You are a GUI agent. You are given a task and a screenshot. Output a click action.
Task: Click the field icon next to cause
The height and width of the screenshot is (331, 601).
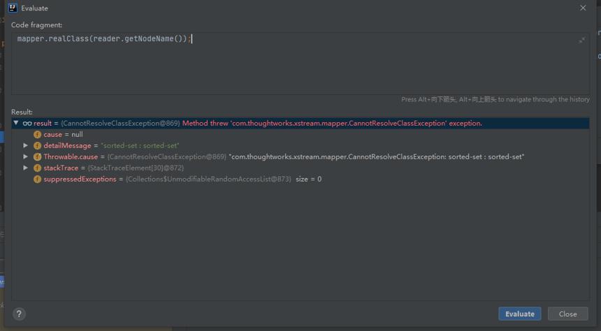point(37,135)
